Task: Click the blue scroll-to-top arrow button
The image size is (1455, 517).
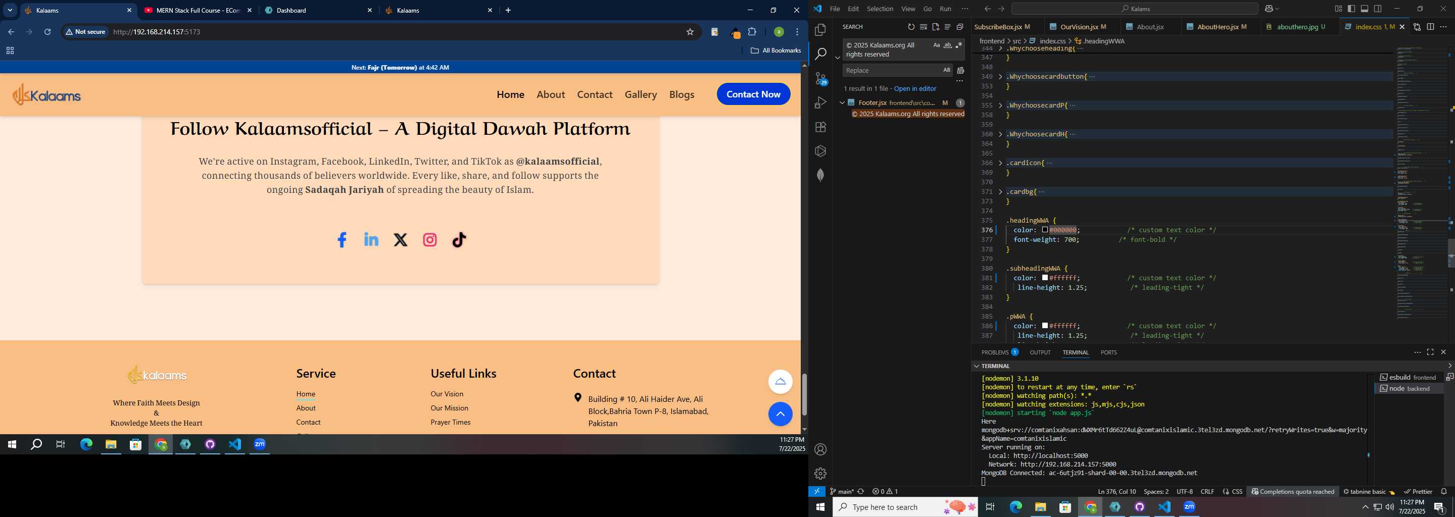Action: [780, 415]
